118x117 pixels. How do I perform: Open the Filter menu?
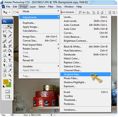[x=51, y=7]
